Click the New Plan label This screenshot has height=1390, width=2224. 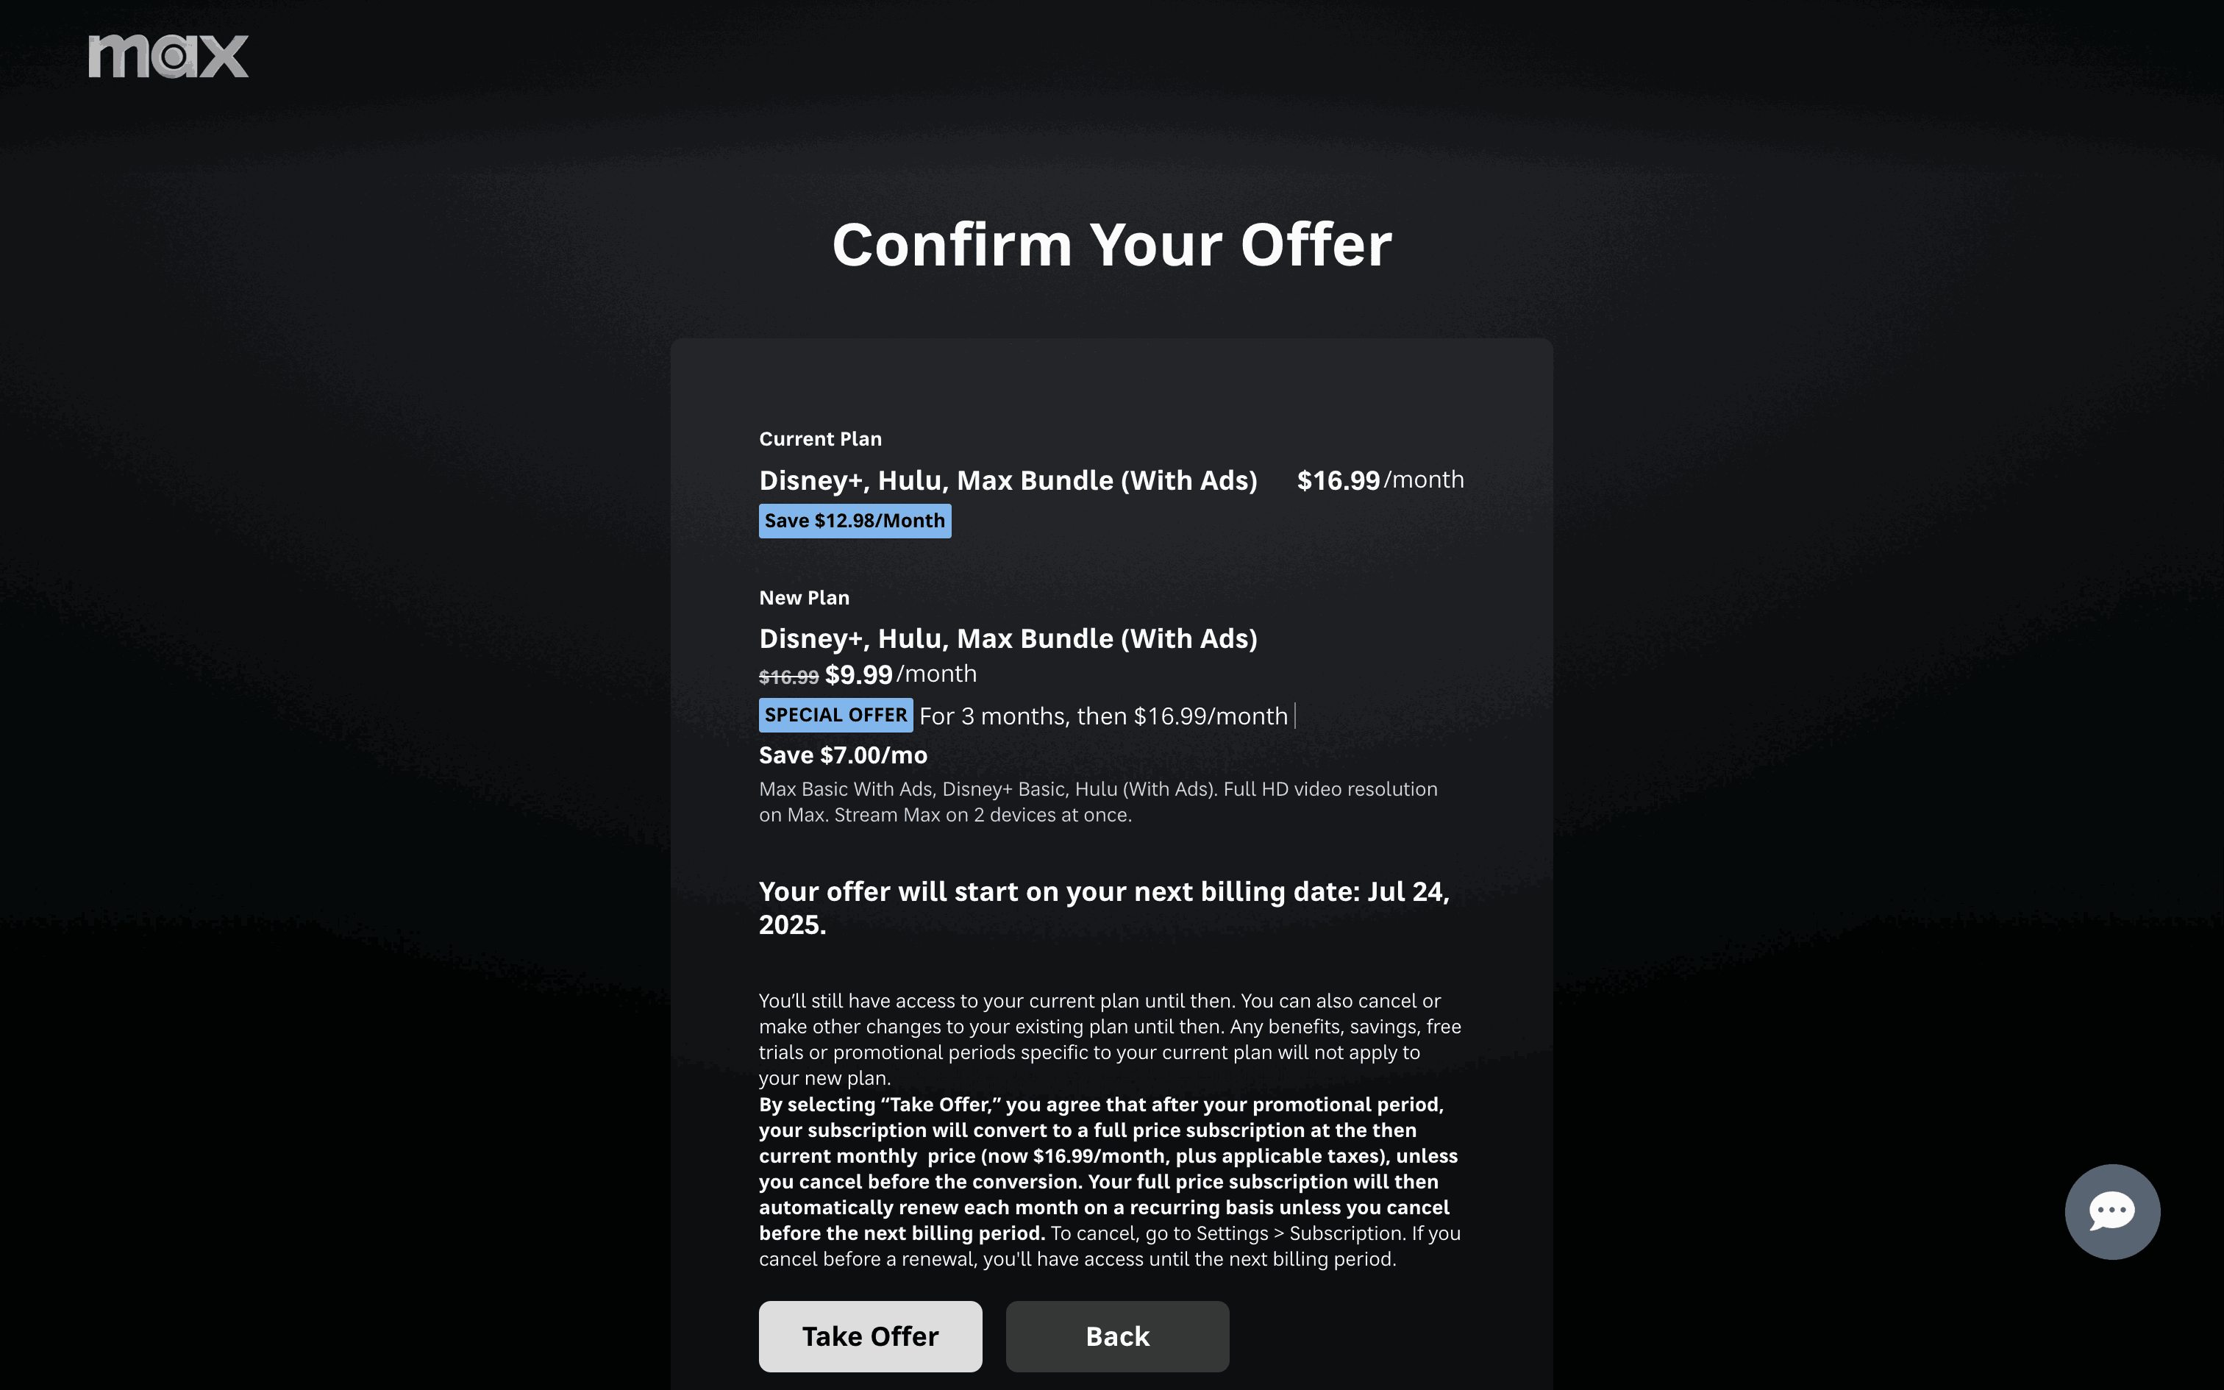[x=803, y=599]
